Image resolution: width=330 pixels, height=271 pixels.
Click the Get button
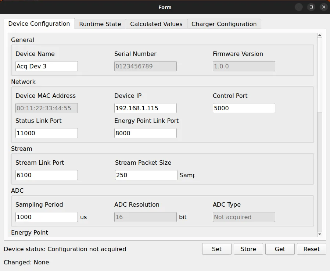(x=280, y=249)
